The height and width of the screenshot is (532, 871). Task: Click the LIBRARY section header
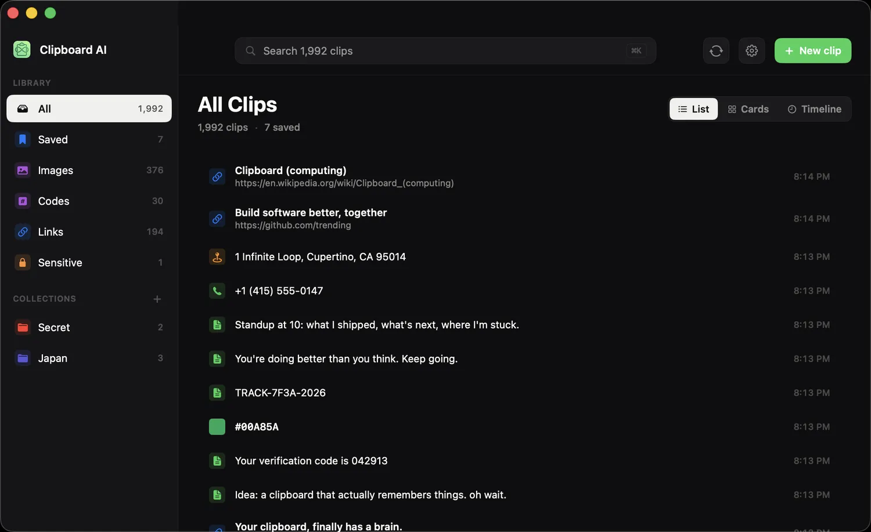coord(32,83)
